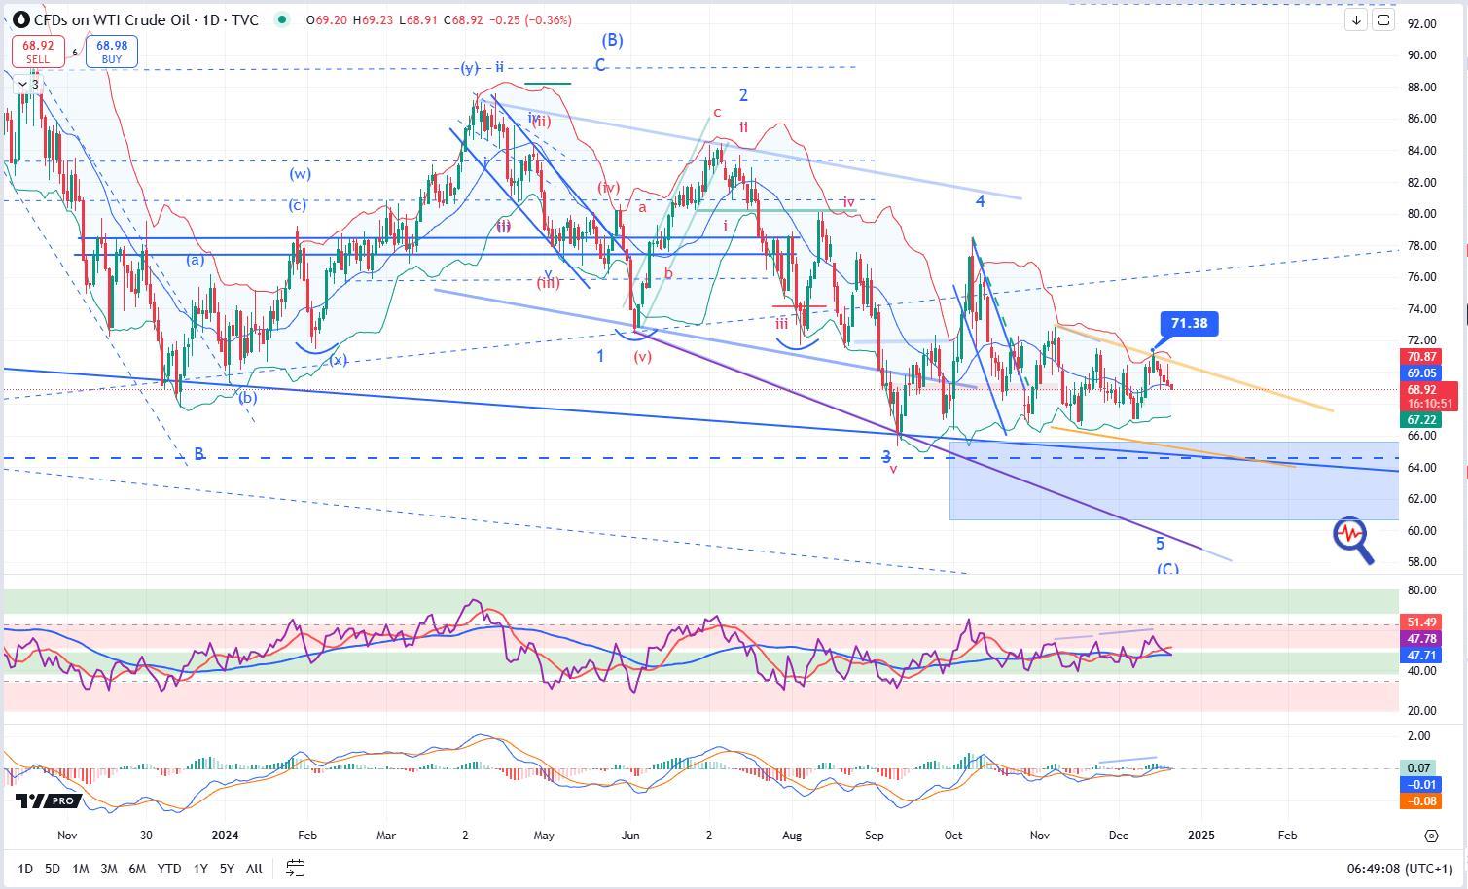Click the 71.38 price callout label
The image size is (1468, 889).
coord(1189,323)
